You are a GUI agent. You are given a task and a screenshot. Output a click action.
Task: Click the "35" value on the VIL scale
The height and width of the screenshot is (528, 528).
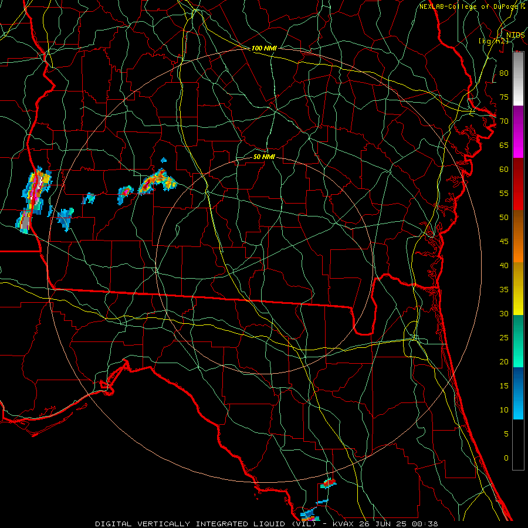[504, 290]
